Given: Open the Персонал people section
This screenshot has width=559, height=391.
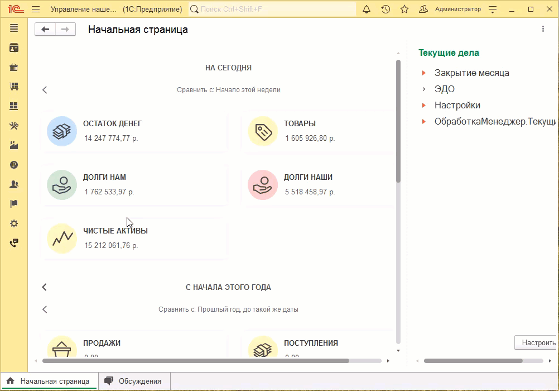Looking at the screenshot, I should point(13,184).
